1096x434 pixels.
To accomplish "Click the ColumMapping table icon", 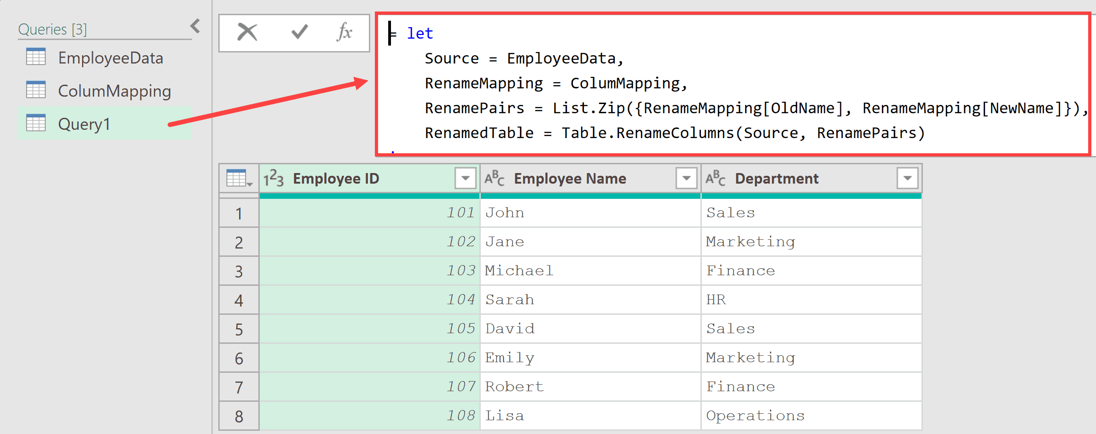I will [x=35, y=90].
